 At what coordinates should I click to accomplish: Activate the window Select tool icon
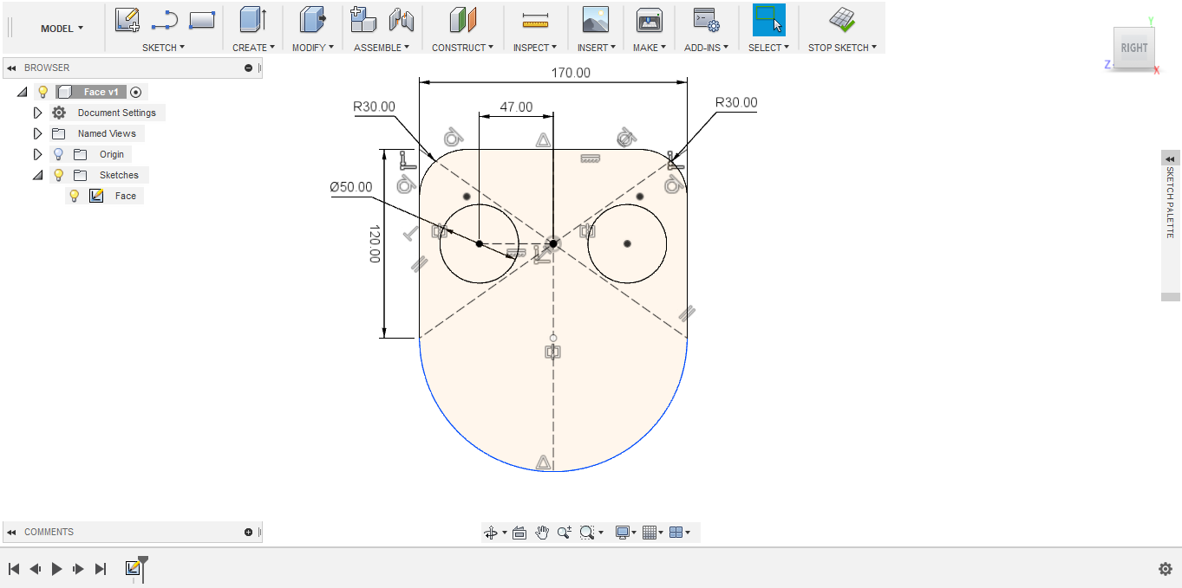768,19
